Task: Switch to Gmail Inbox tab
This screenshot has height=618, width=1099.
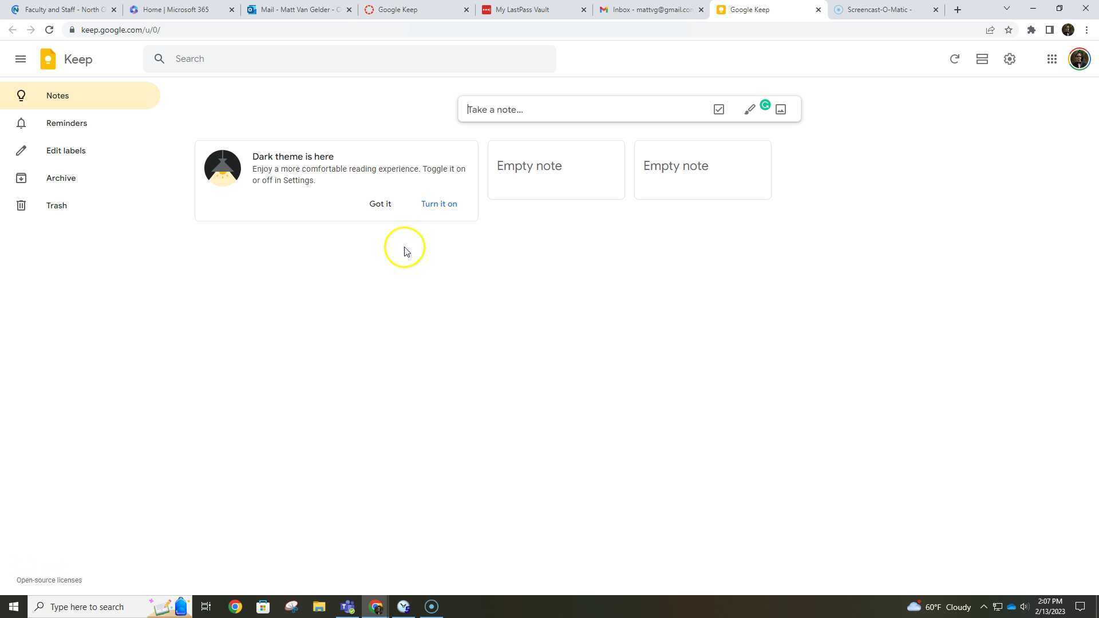Action: click(651, 10)
